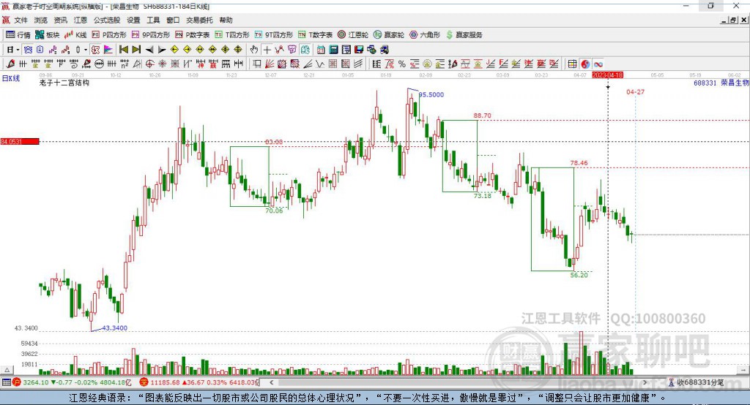Screen dimensions: 750x405
Task: Click the 老子十二宫结构 indicator label
Action: 64,83
